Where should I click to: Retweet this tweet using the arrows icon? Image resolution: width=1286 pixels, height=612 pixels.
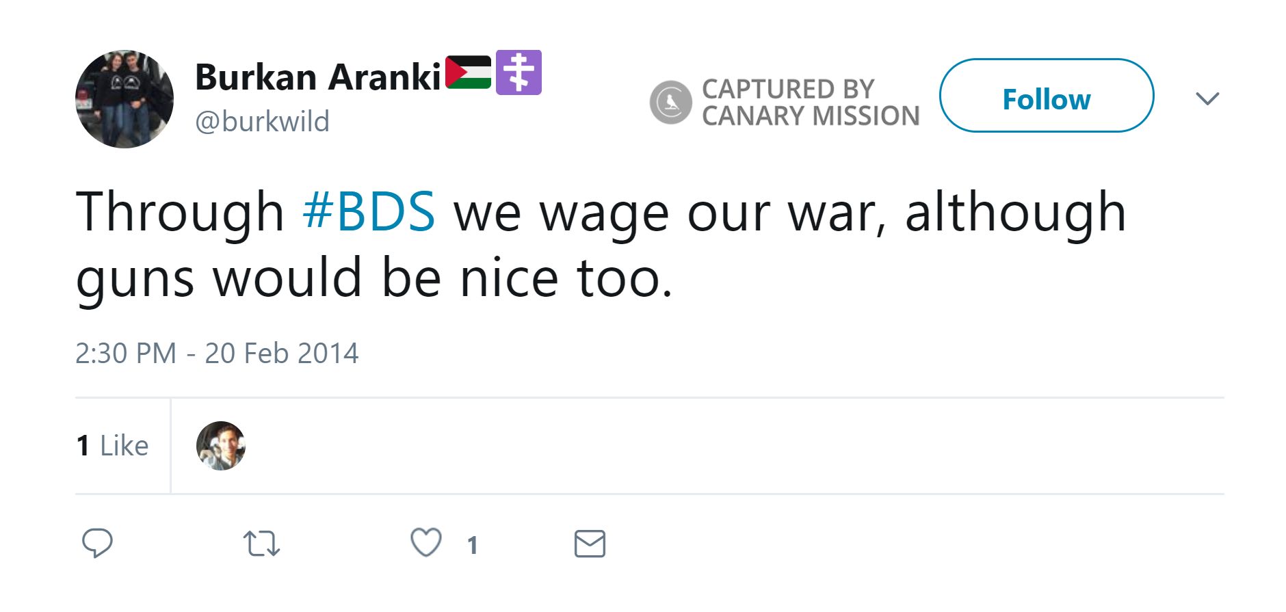tap(261, 544)
